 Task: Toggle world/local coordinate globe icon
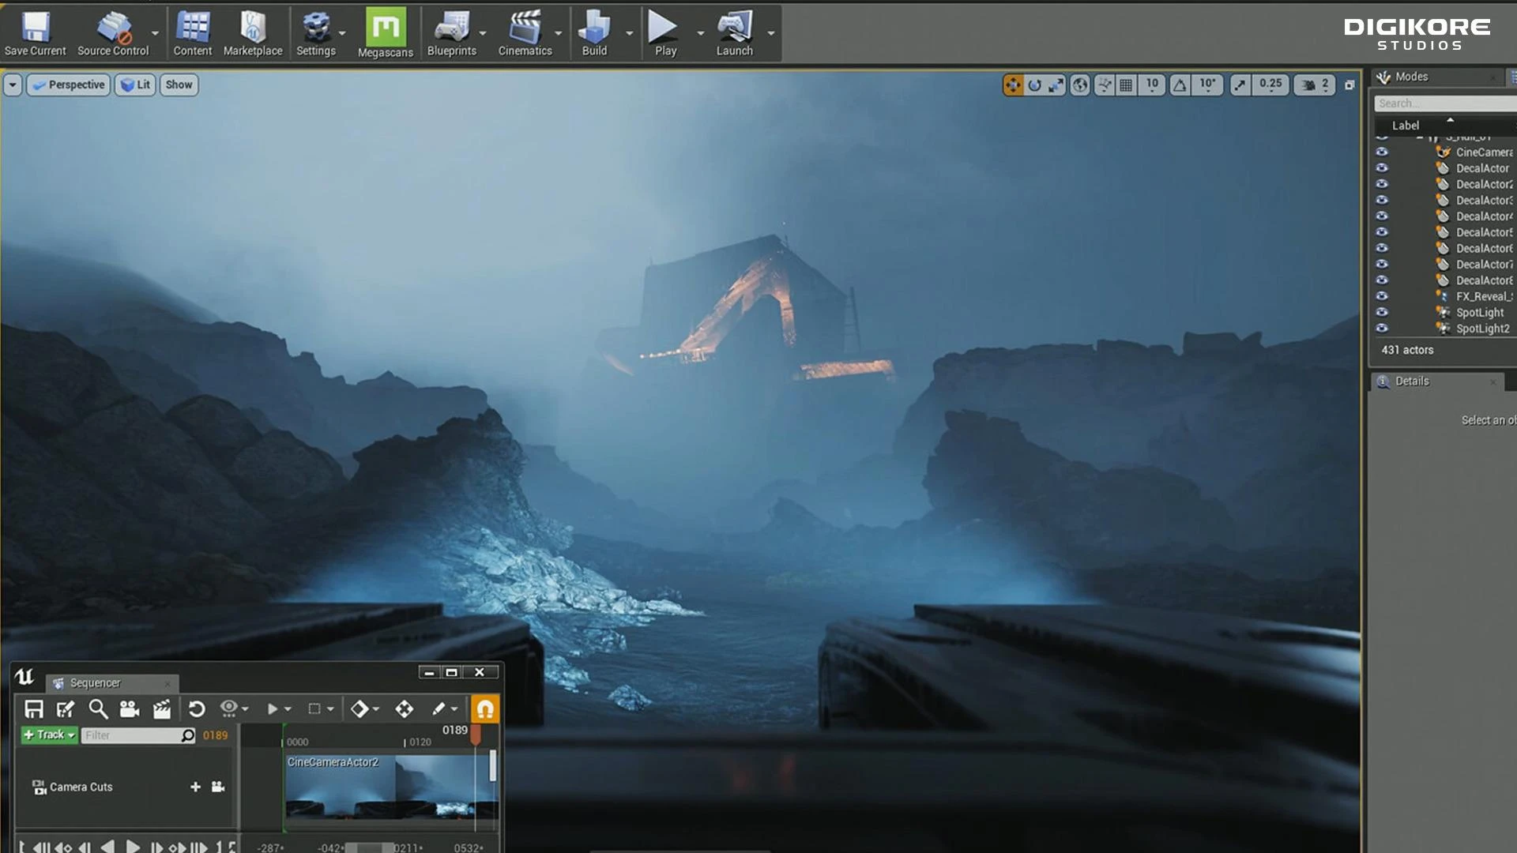(x=1080, y=85)
